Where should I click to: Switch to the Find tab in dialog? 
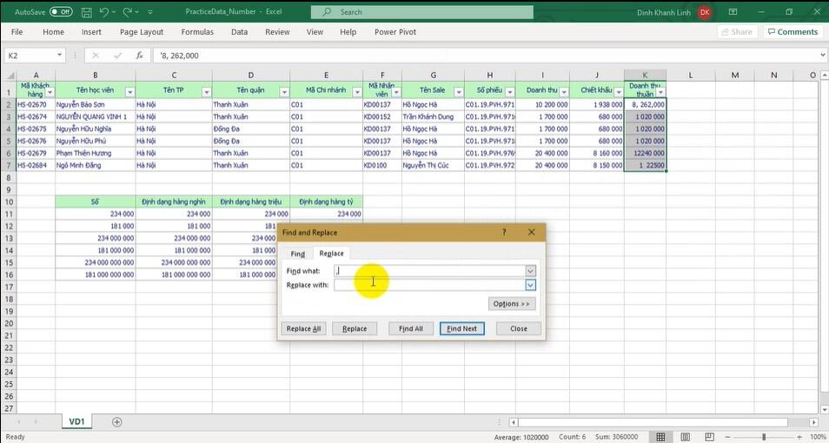click(298, 254)
